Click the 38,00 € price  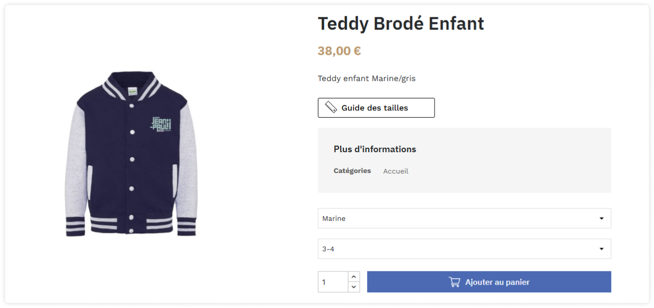click(x=339, y=51)
